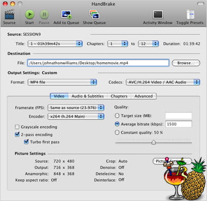207x201 pixels.
Task: Click the Crop value Auto
Action: 123,161
